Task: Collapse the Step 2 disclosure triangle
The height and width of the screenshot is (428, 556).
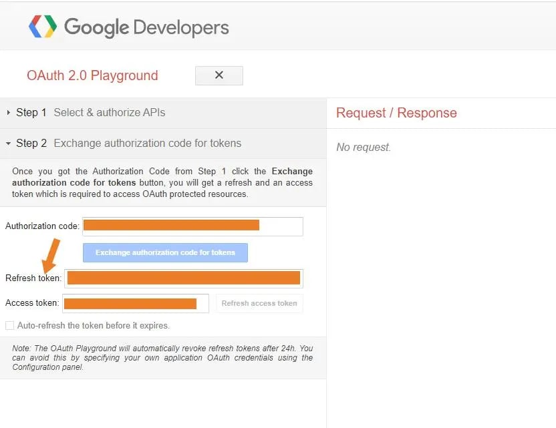Action: pyautogui.click(x=8, y=144)
